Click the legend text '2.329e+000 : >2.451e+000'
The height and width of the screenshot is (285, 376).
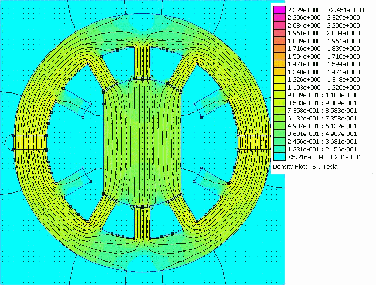pos(326,10)
